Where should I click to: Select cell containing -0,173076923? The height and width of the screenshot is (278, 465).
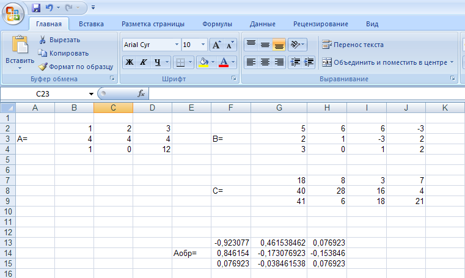click(x=279, y=253)
